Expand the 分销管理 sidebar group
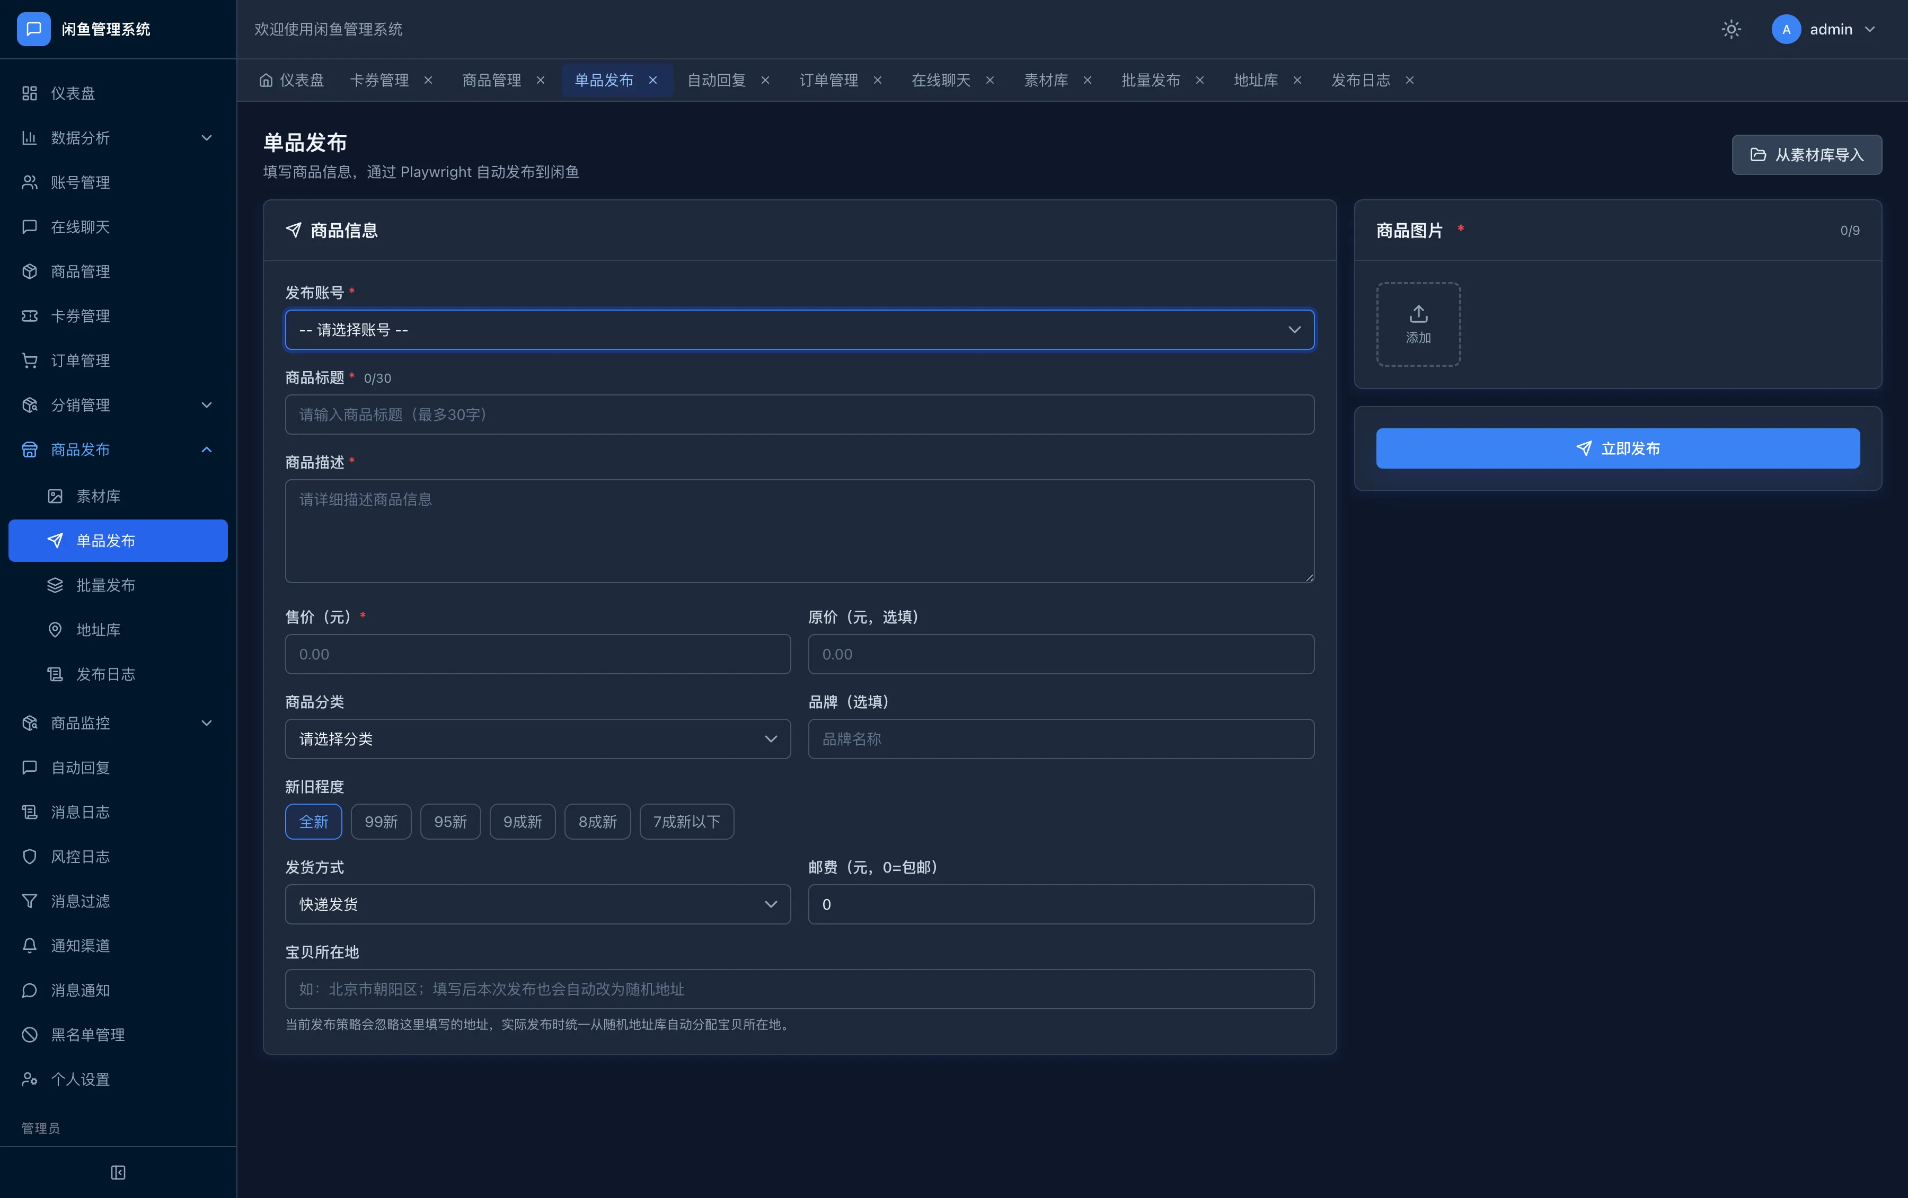The height and width of the screenshot is (1198, 1908). (x=118, y=405)
